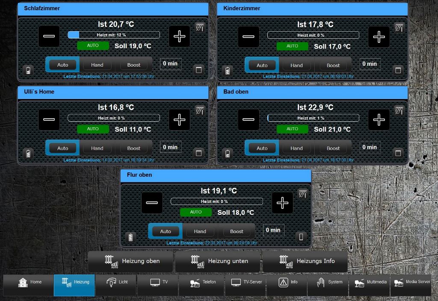Click Flur oben '0 min' boost timer field

pos(273,230)
